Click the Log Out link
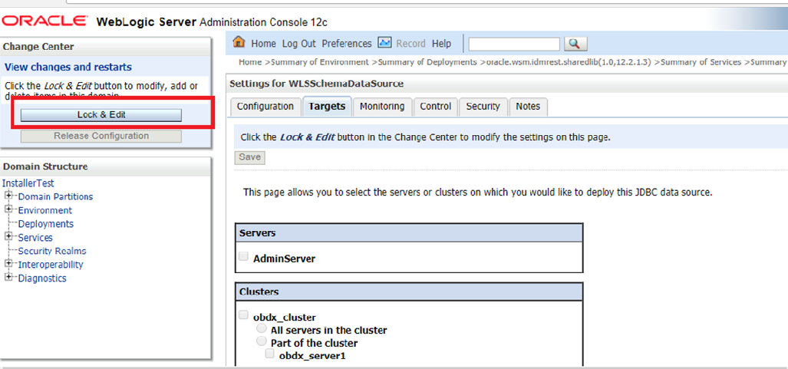 pyautogui.click(x=298, y=44)
